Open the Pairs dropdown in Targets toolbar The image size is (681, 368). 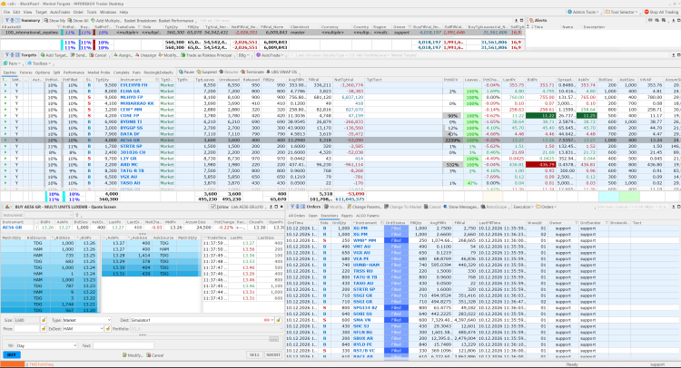(10, 63)
